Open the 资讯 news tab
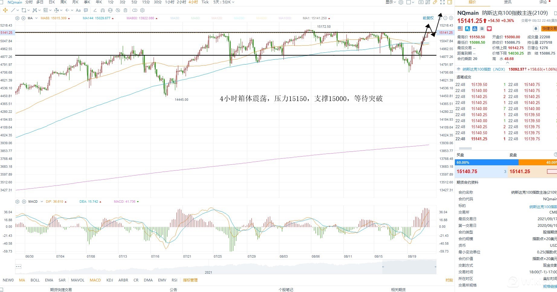The width and height of the screenshot is (557, 292). click(x=508, y=2)
